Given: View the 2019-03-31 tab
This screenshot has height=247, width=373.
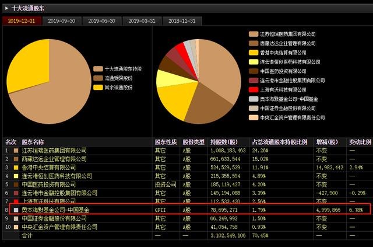Looking at the screenshot, I should point(142,21).
